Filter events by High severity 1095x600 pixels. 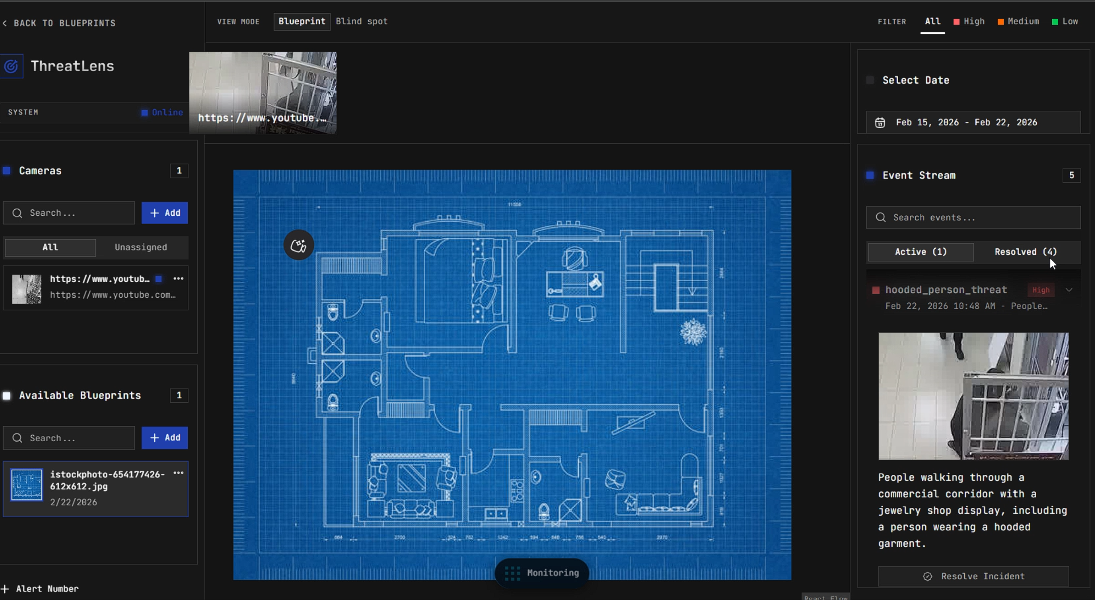(x=969, y=21)
